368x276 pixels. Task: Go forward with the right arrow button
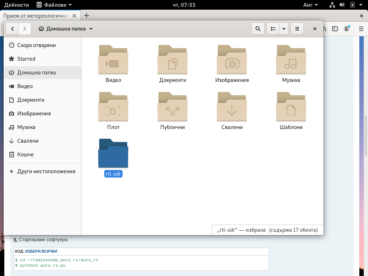[25, 29]
